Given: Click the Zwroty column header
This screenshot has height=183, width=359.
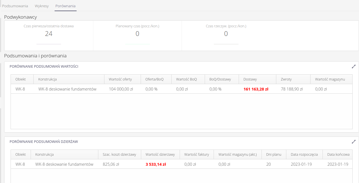Looking at the screenshot, I should tap(286, 79).
